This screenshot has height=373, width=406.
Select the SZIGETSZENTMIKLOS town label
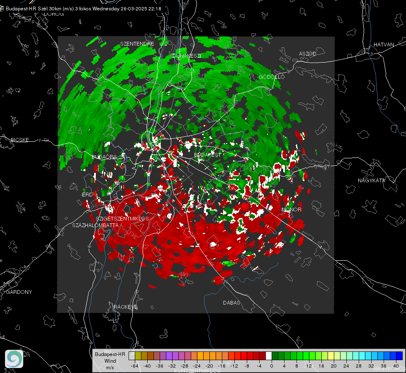pos(122,218)
